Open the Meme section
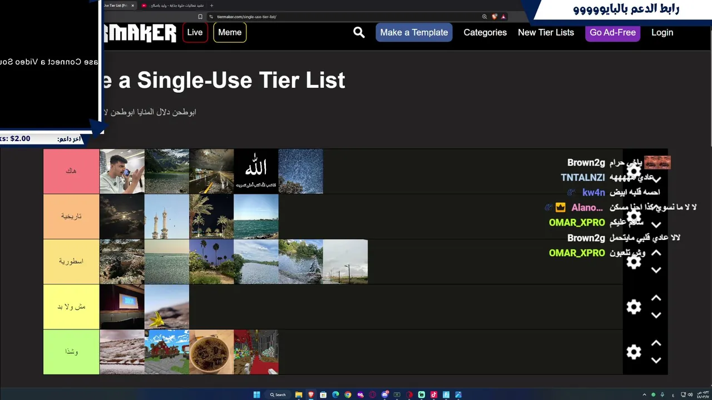The height and width of the screenshot is (400, 712). click(x=230, y=32)
